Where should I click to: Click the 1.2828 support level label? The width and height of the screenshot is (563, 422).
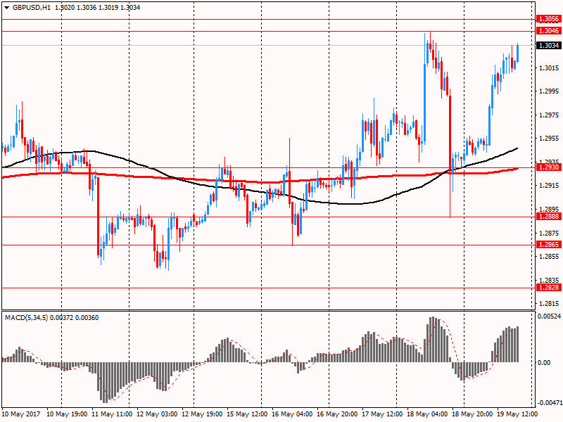[x=549, y=288]
